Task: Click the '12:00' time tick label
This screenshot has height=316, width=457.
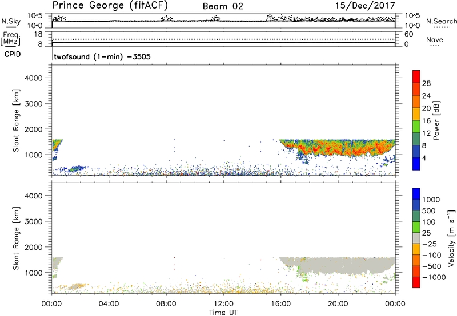Action: pos(223,304)
